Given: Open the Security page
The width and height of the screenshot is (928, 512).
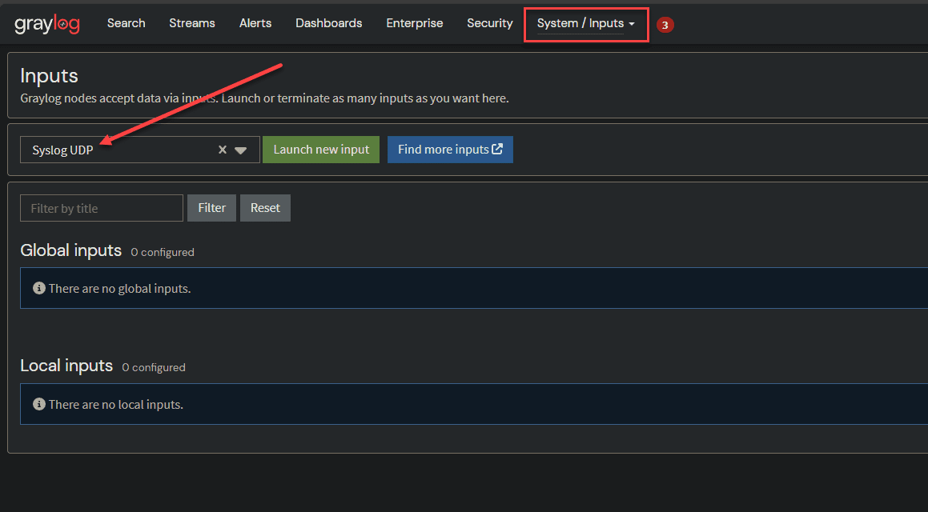Looking at the screenshot, I should 489,23.
